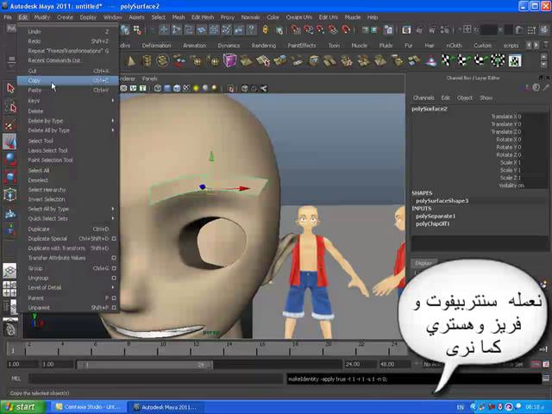Screen dimensions: 552x414
Task: Toggle snap to view planes magnet
Action: [x=333, y=30]
